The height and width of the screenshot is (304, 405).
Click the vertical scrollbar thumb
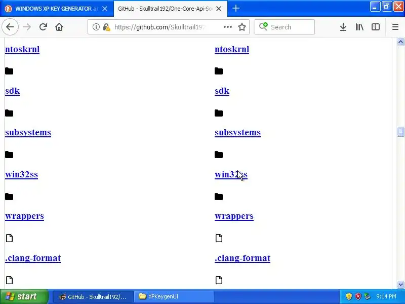point(400,132)
